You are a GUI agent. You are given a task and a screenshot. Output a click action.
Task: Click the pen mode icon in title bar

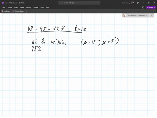pyautogui.click(x=138, y=3)
